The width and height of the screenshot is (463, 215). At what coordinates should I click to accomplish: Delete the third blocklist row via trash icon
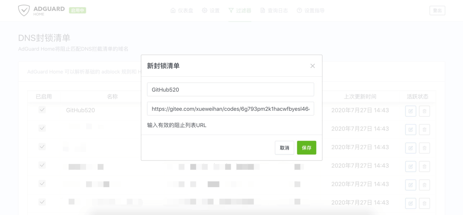pos(424,148)
